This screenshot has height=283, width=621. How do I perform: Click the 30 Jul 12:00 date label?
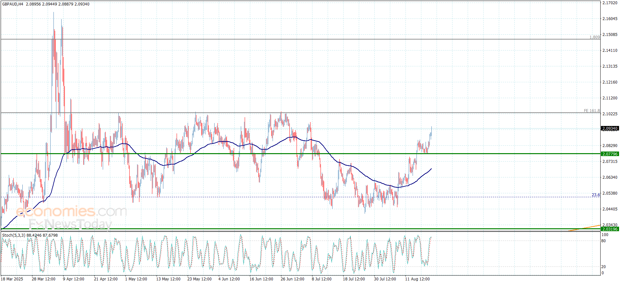(x=385, y=279)
